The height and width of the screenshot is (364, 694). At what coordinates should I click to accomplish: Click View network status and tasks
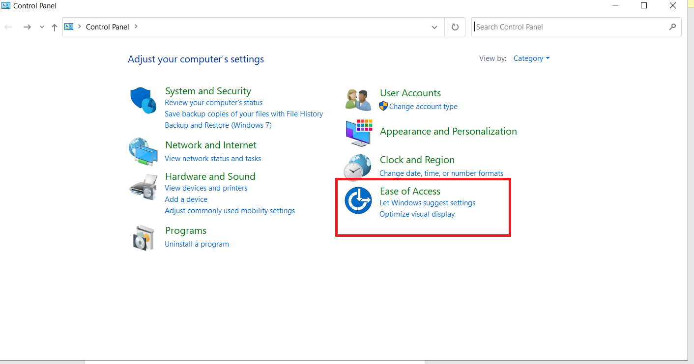[213, 159]
